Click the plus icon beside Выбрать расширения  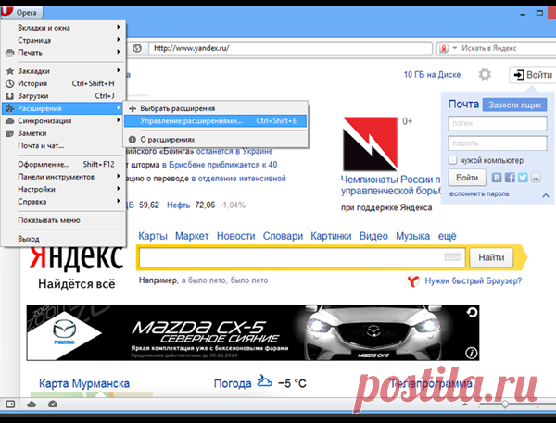133,108
